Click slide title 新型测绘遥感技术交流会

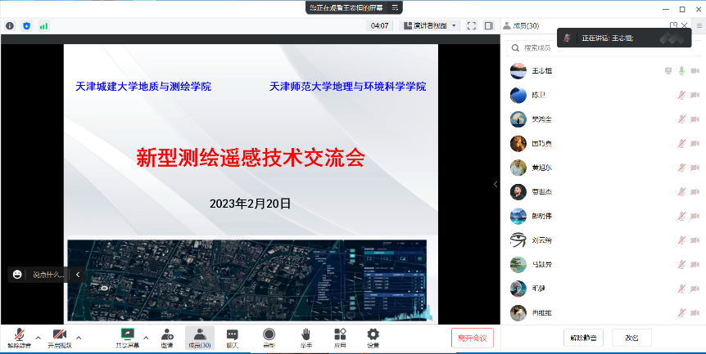click(x=251, y=158)
